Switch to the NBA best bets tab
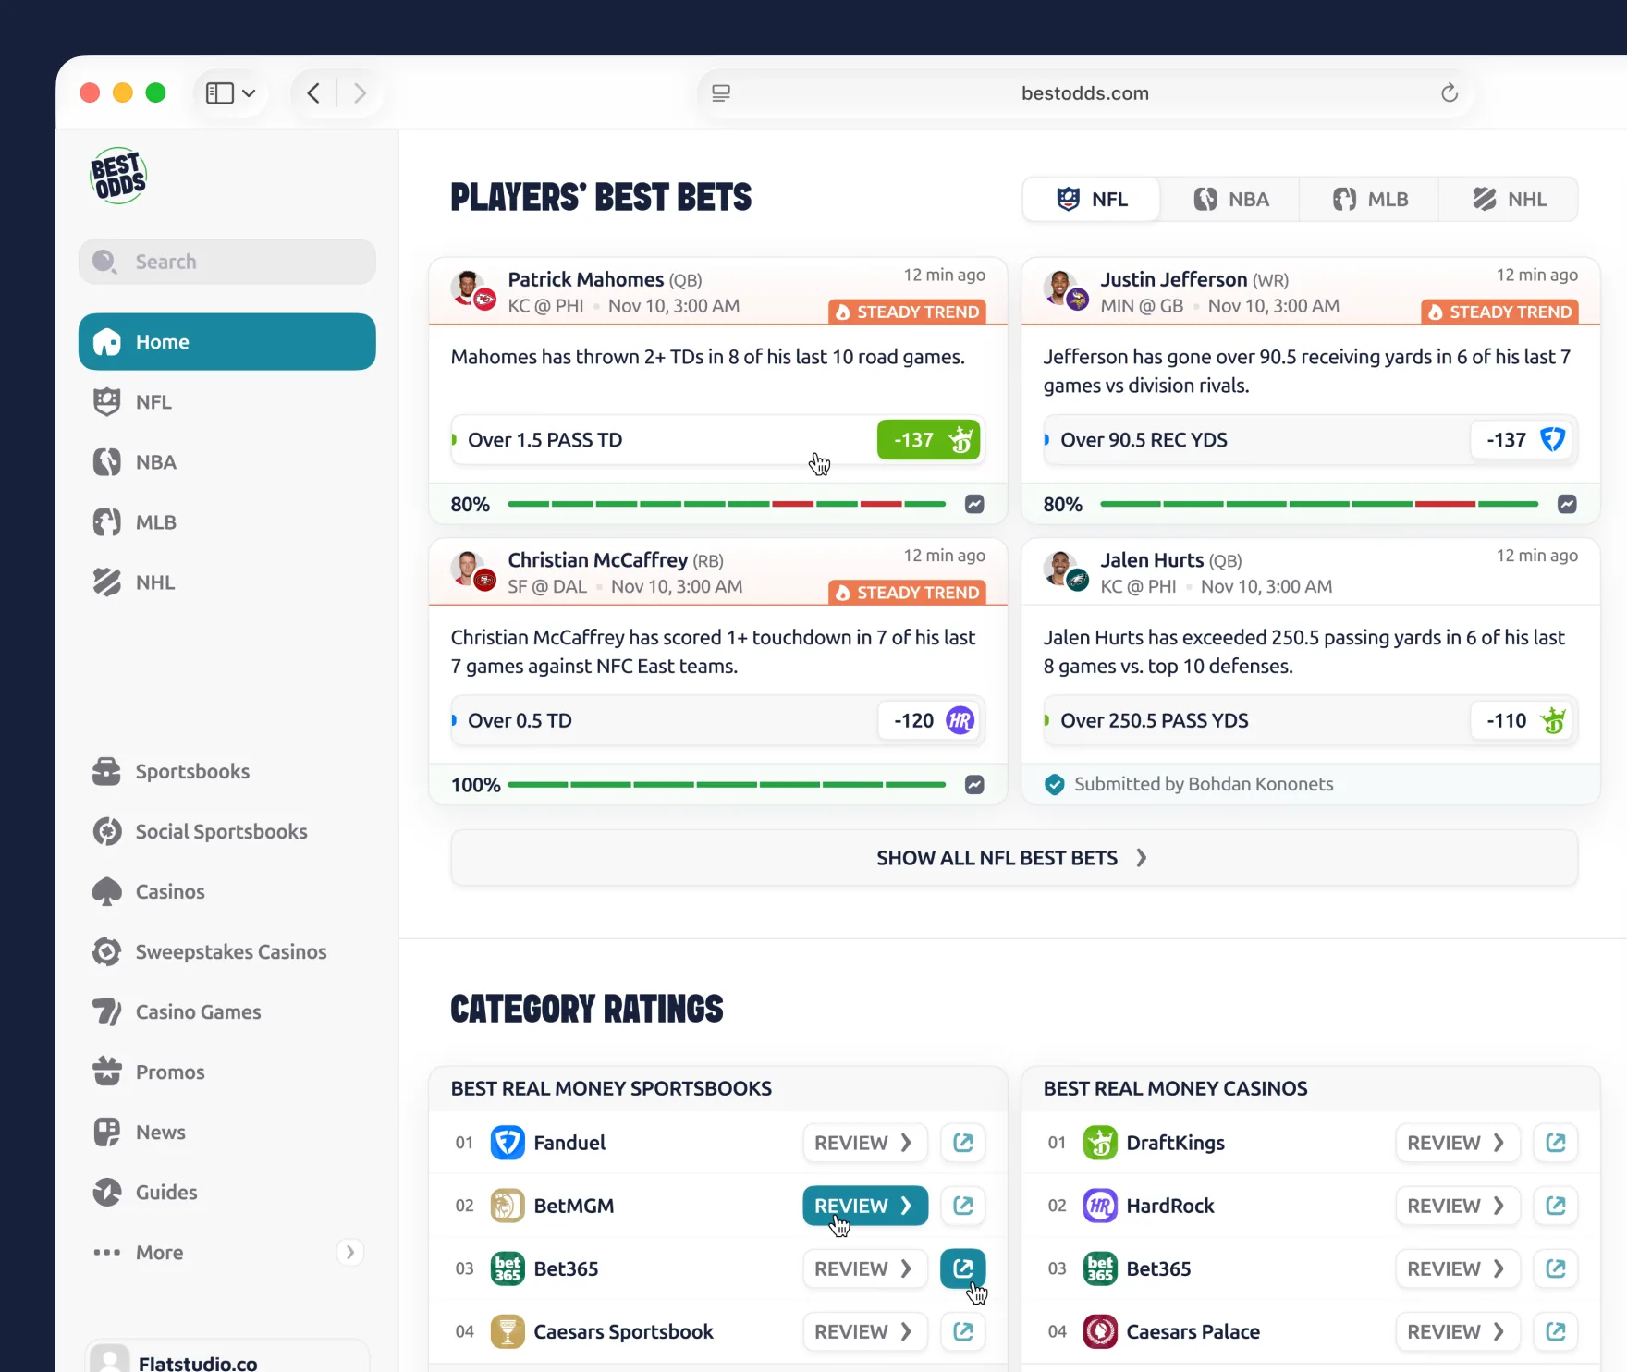 tap(1230, 200)
